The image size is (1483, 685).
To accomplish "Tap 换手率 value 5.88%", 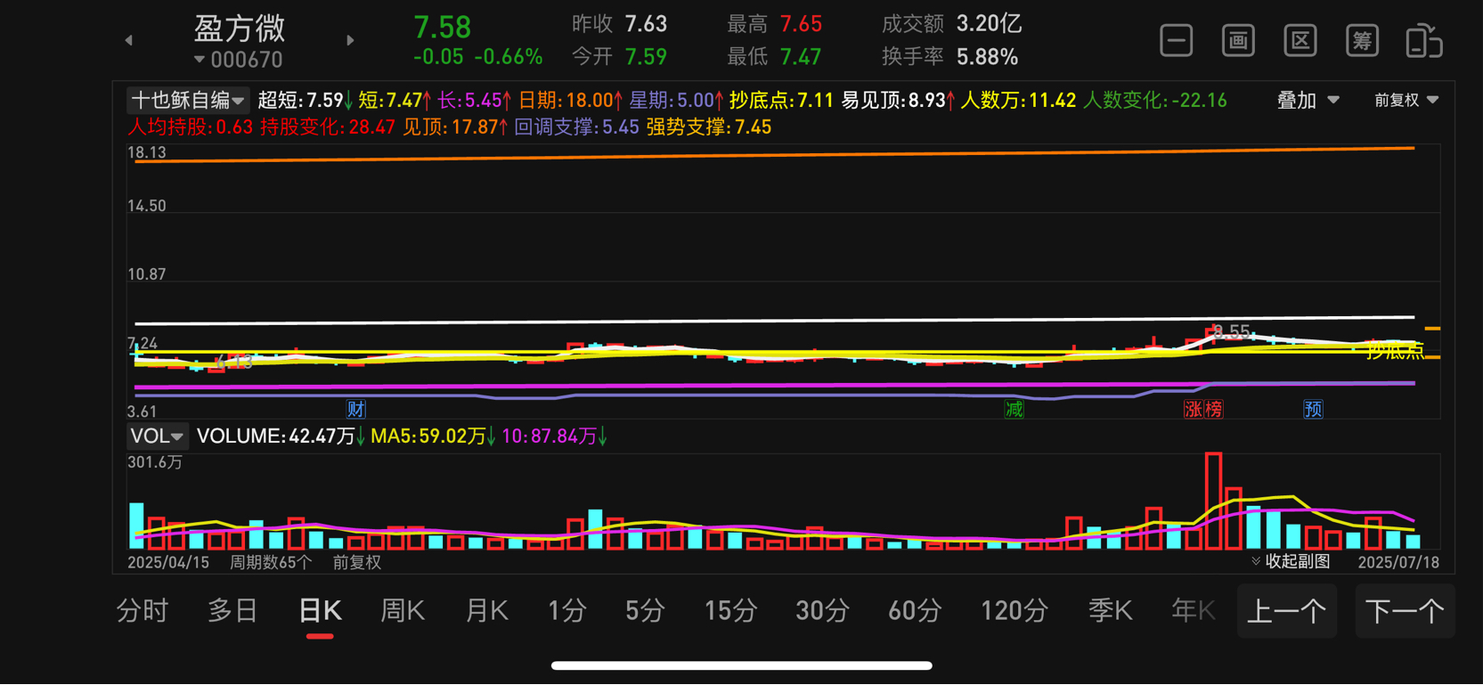I will point(988,57).
